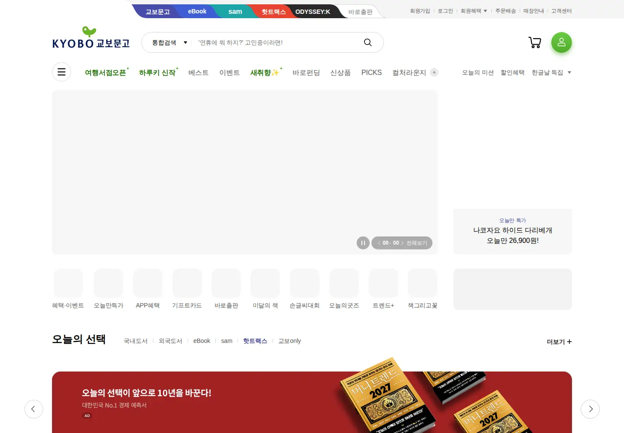This screenshot has height=433, width=624.
Task: Open the 오늘만 특가 나코자요 promo card
Action: [513, 231]
